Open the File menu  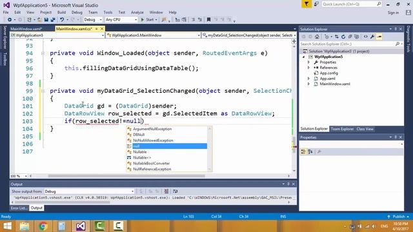pos(6,12)
